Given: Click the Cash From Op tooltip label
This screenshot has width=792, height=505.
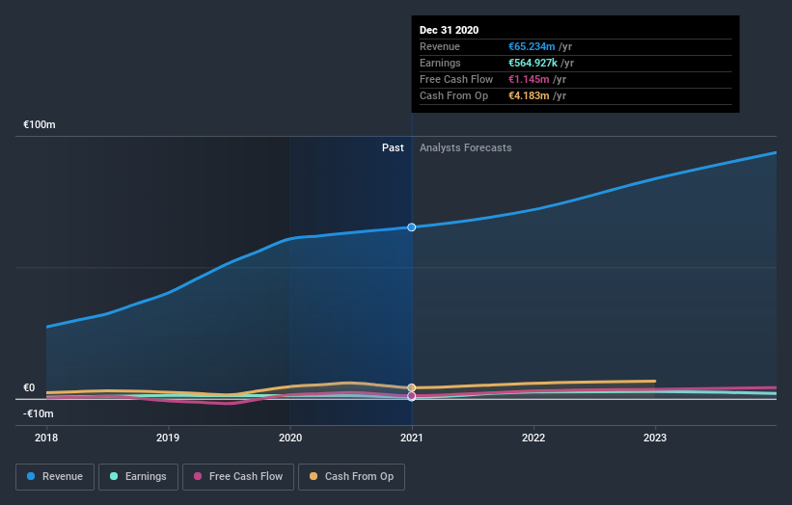Looking at the screenshot, I should pyautogui.click(x=453, y=95).
